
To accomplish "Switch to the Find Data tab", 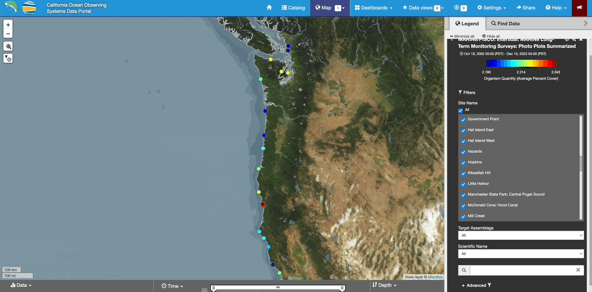I will [x=505, y=24].
